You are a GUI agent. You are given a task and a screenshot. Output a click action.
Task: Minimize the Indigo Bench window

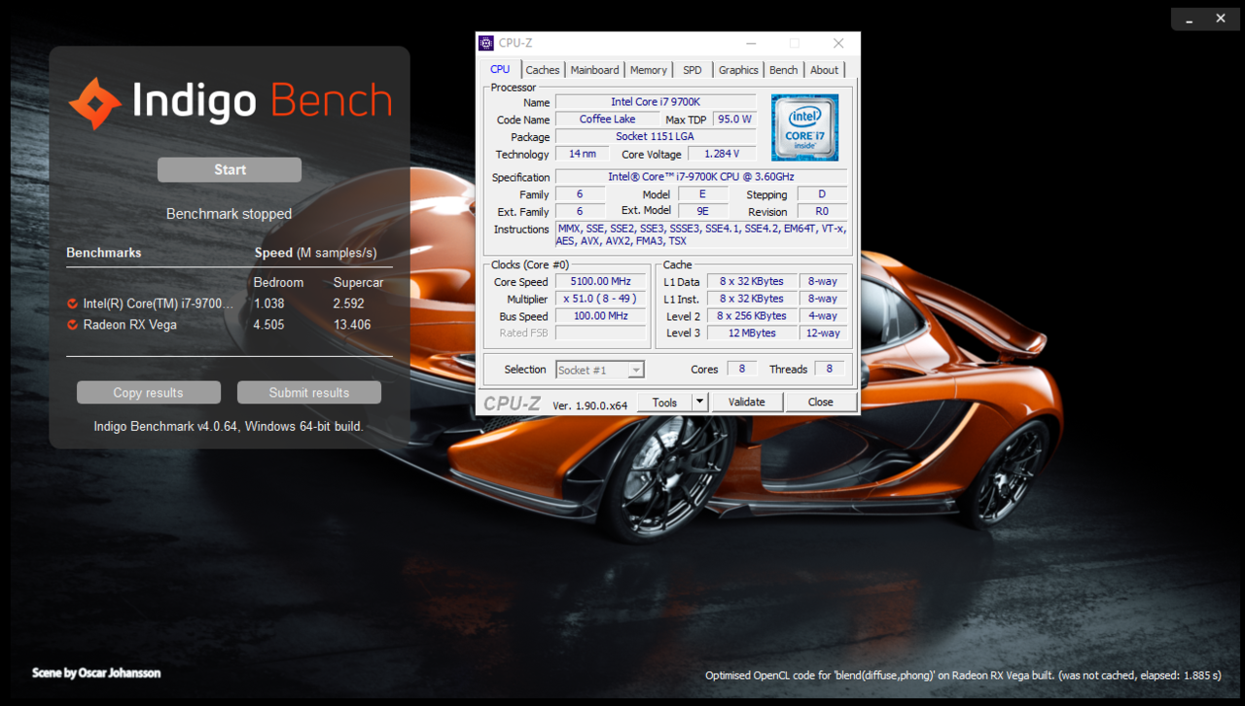1191,18
